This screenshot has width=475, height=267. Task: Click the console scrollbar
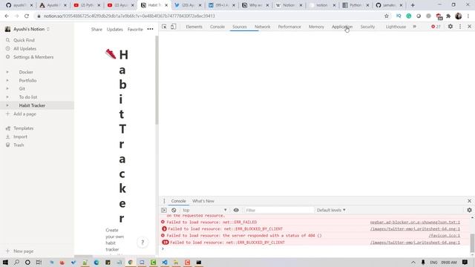[472, 243]
